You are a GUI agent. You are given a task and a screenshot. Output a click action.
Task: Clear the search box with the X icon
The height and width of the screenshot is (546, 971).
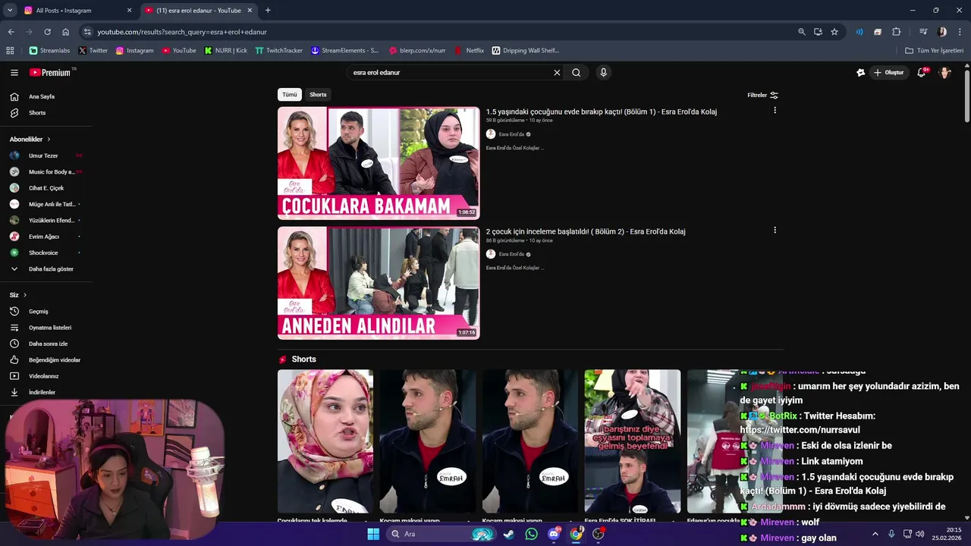557,73
